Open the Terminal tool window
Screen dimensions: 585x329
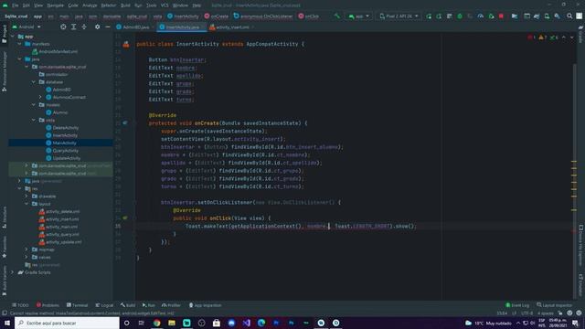tap(77, 305)
